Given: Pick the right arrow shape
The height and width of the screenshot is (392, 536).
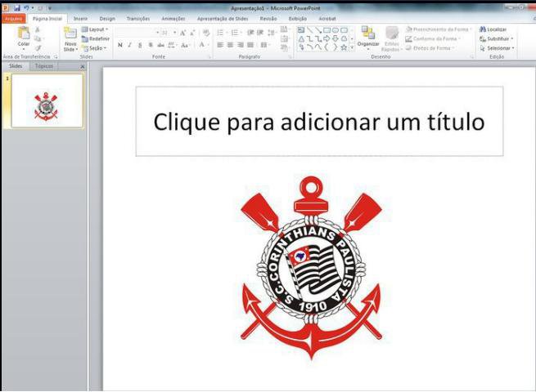Looking at the screenshot, I should (327, 38).
